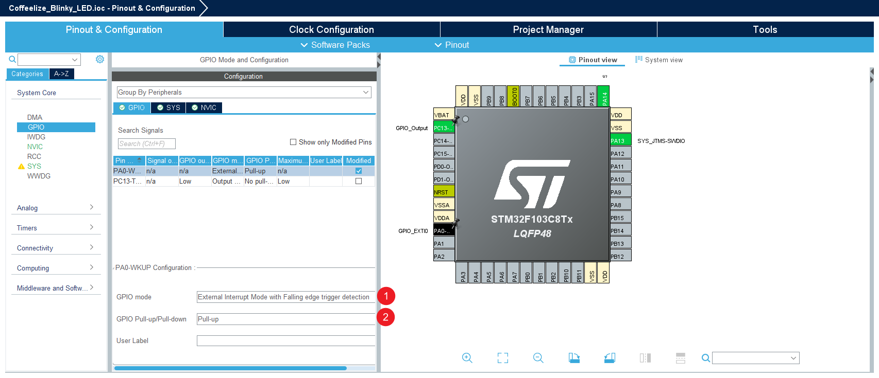Screen dimensions: 879x378
Task: Check Modified box for PC13 row
Action: point(359,182)
